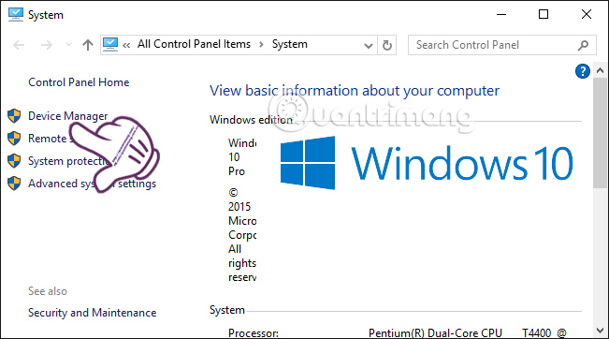Click the magnifier search icon

pos(583,46)
